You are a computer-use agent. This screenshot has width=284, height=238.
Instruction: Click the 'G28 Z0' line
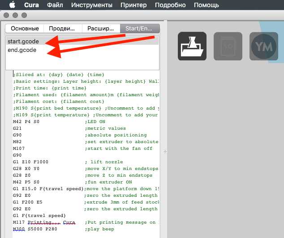(83, 175)
